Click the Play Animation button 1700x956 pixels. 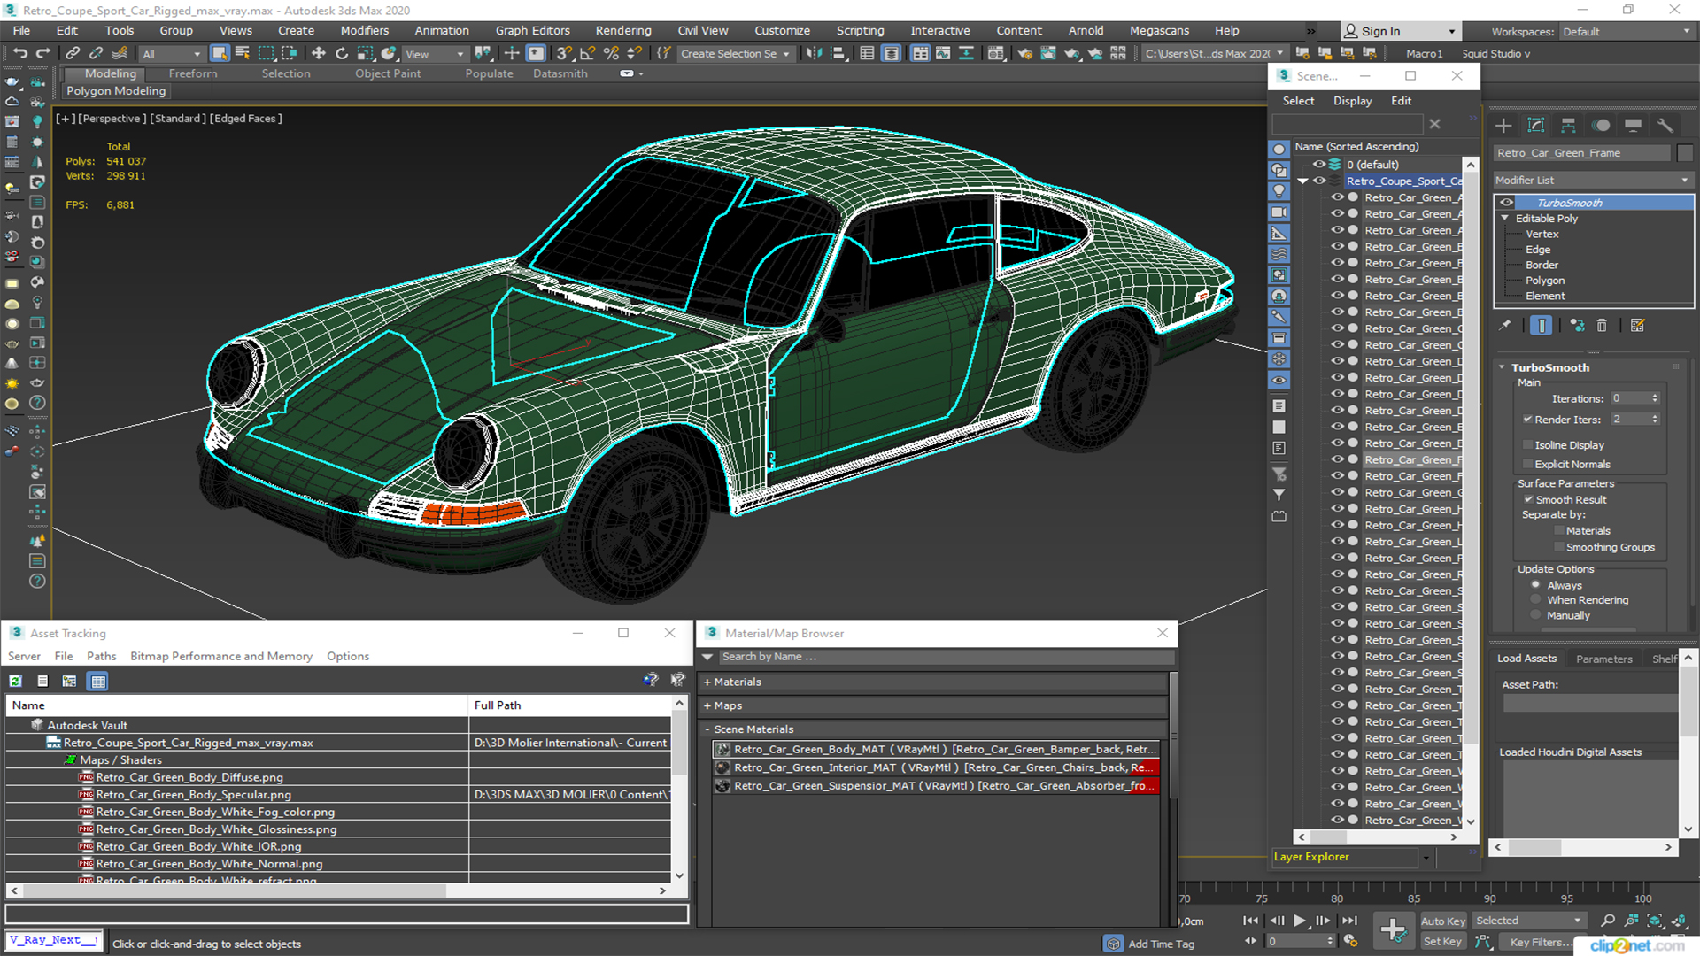(x=1299, y=921)
